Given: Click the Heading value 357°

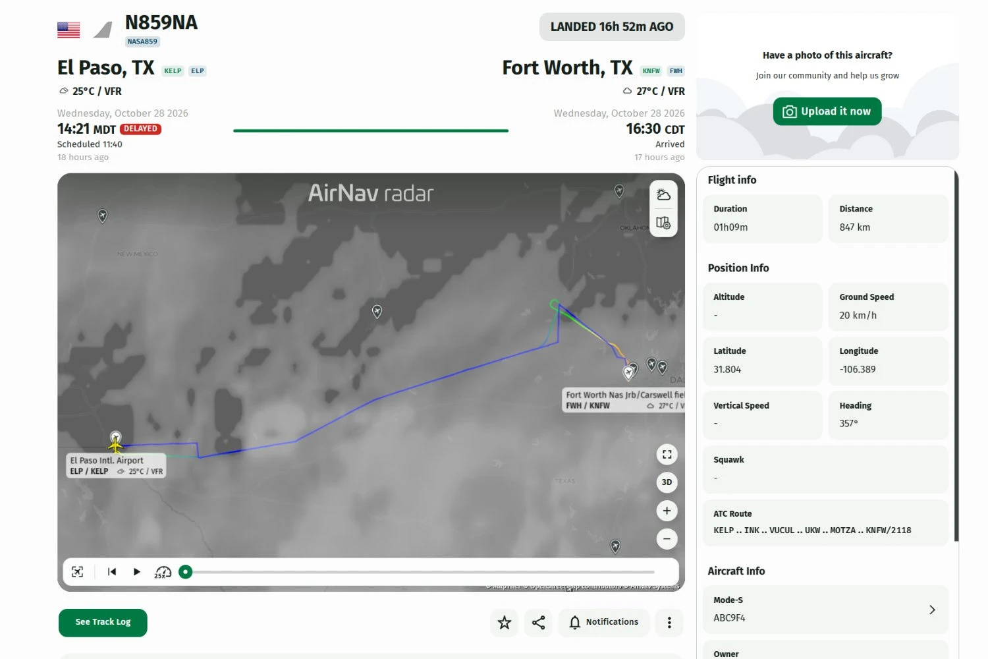Looking at the screenshot, I should 848,424.
